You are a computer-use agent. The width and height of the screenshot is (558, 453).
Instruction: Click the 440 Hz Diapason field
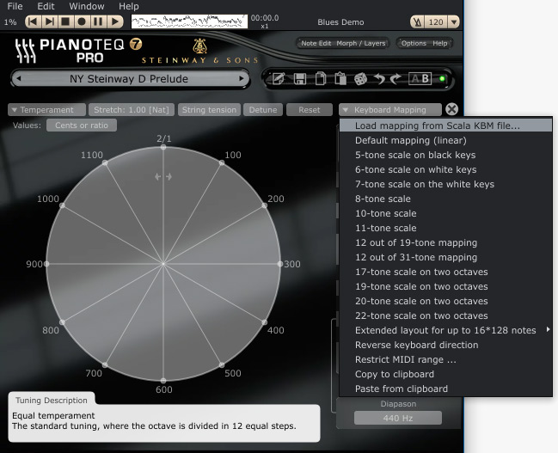click(x=398, y=418)
